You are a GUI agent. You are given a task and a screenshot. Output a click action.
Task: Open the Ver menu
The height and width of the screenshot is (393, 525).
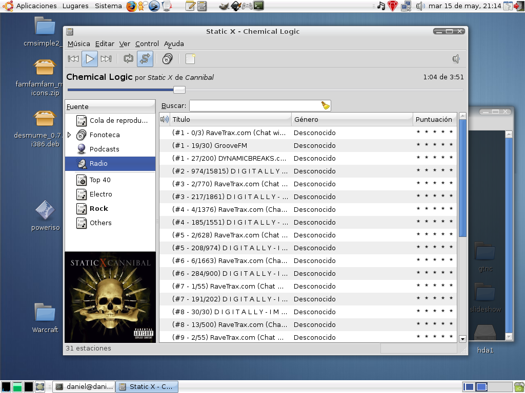point(125,44)
